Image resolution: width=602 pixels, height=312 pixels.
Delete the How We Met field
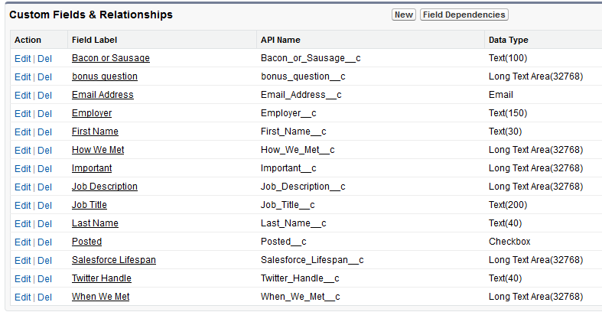pos(44,151)
